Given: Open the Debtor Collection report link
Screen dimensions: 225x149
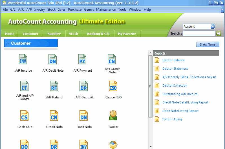Looking at the screenshot, I should coord(175,85).
